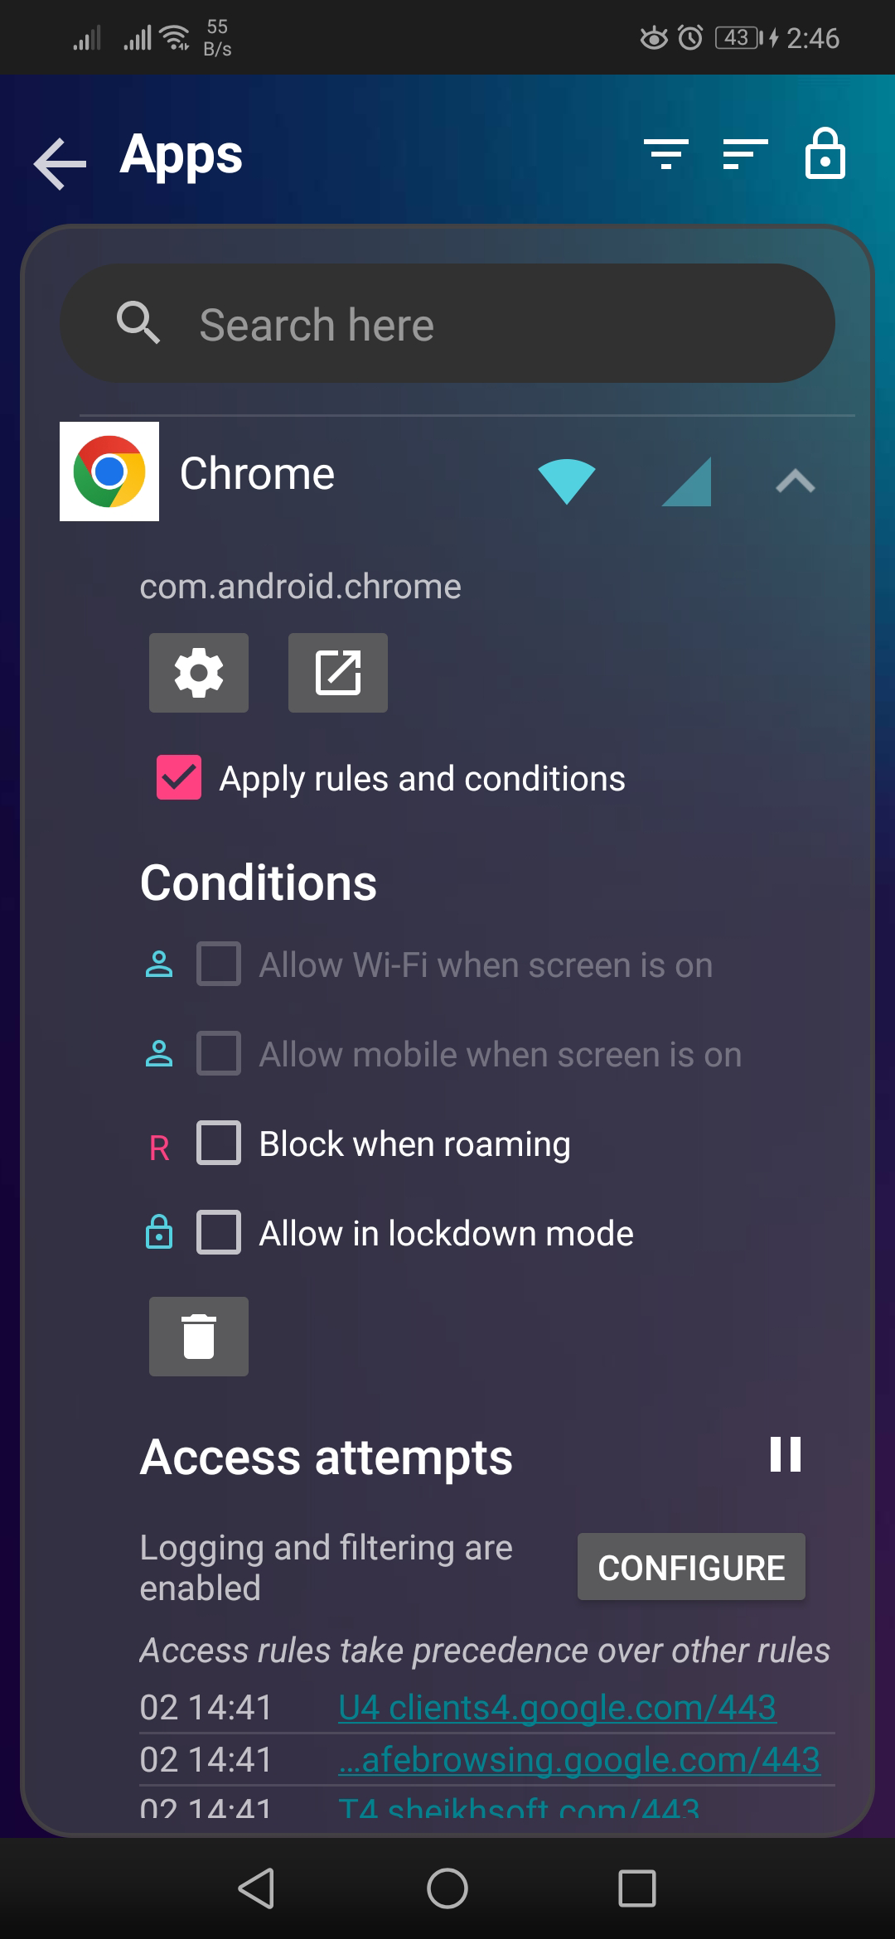Open the clients4.google.com/443 access entry
This screenshot has height=1939, width=895.
click(x=557, y=1707)
